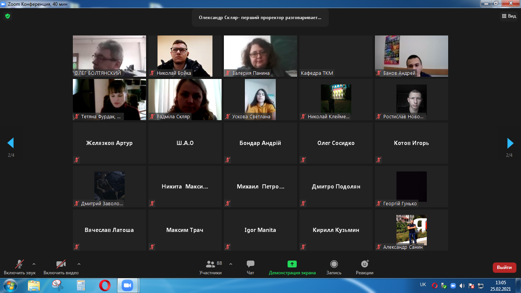Start screen sharing with green arrow icon
Image resolution: width=521 pixels, height=293 pixels.
coord(292,264)
